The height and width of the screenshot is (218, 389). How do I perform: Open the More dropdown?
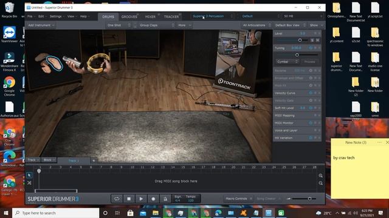click(185, 25)
